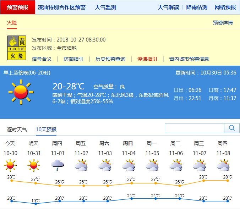Open the 降雨估测 link

(x=197, y=7)
